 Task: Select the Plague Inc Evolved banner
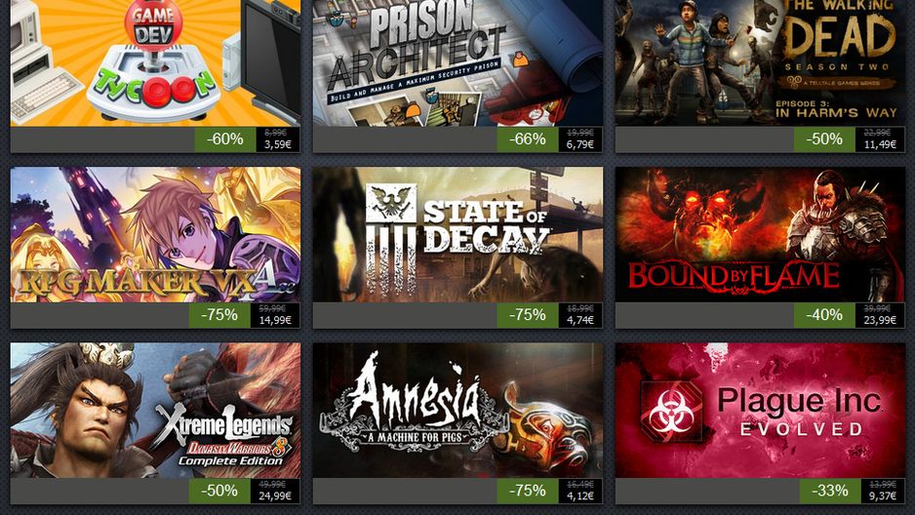point(760,411)
